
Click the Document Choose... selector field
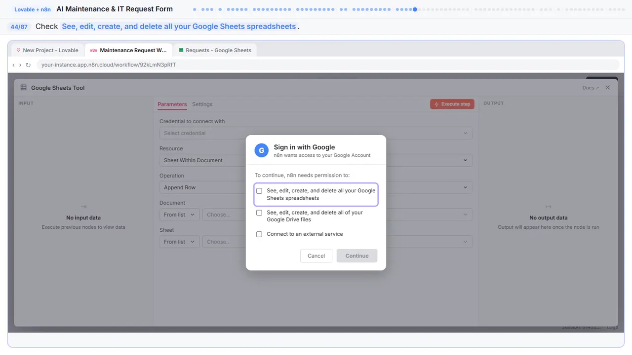pyautogui.click(x=337, y=214)
